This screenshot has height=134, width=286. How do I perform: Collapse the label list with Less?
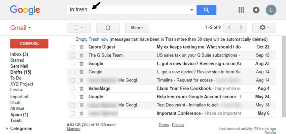pyautogui.click(x=16, y=90)
